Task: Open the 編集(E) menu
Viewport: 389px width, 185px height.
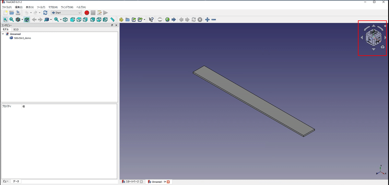Action: pyautogui.click(x=19, y=7)
